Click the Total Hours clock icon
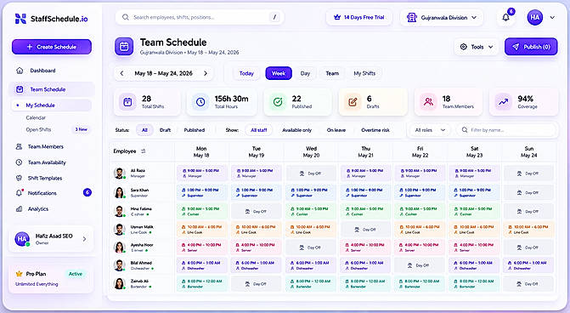 200,102
